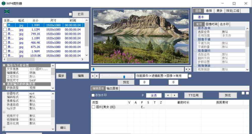Select the 图像时间 tab
Viewport: 252px width, 134px height.
[x=211, y=24]
